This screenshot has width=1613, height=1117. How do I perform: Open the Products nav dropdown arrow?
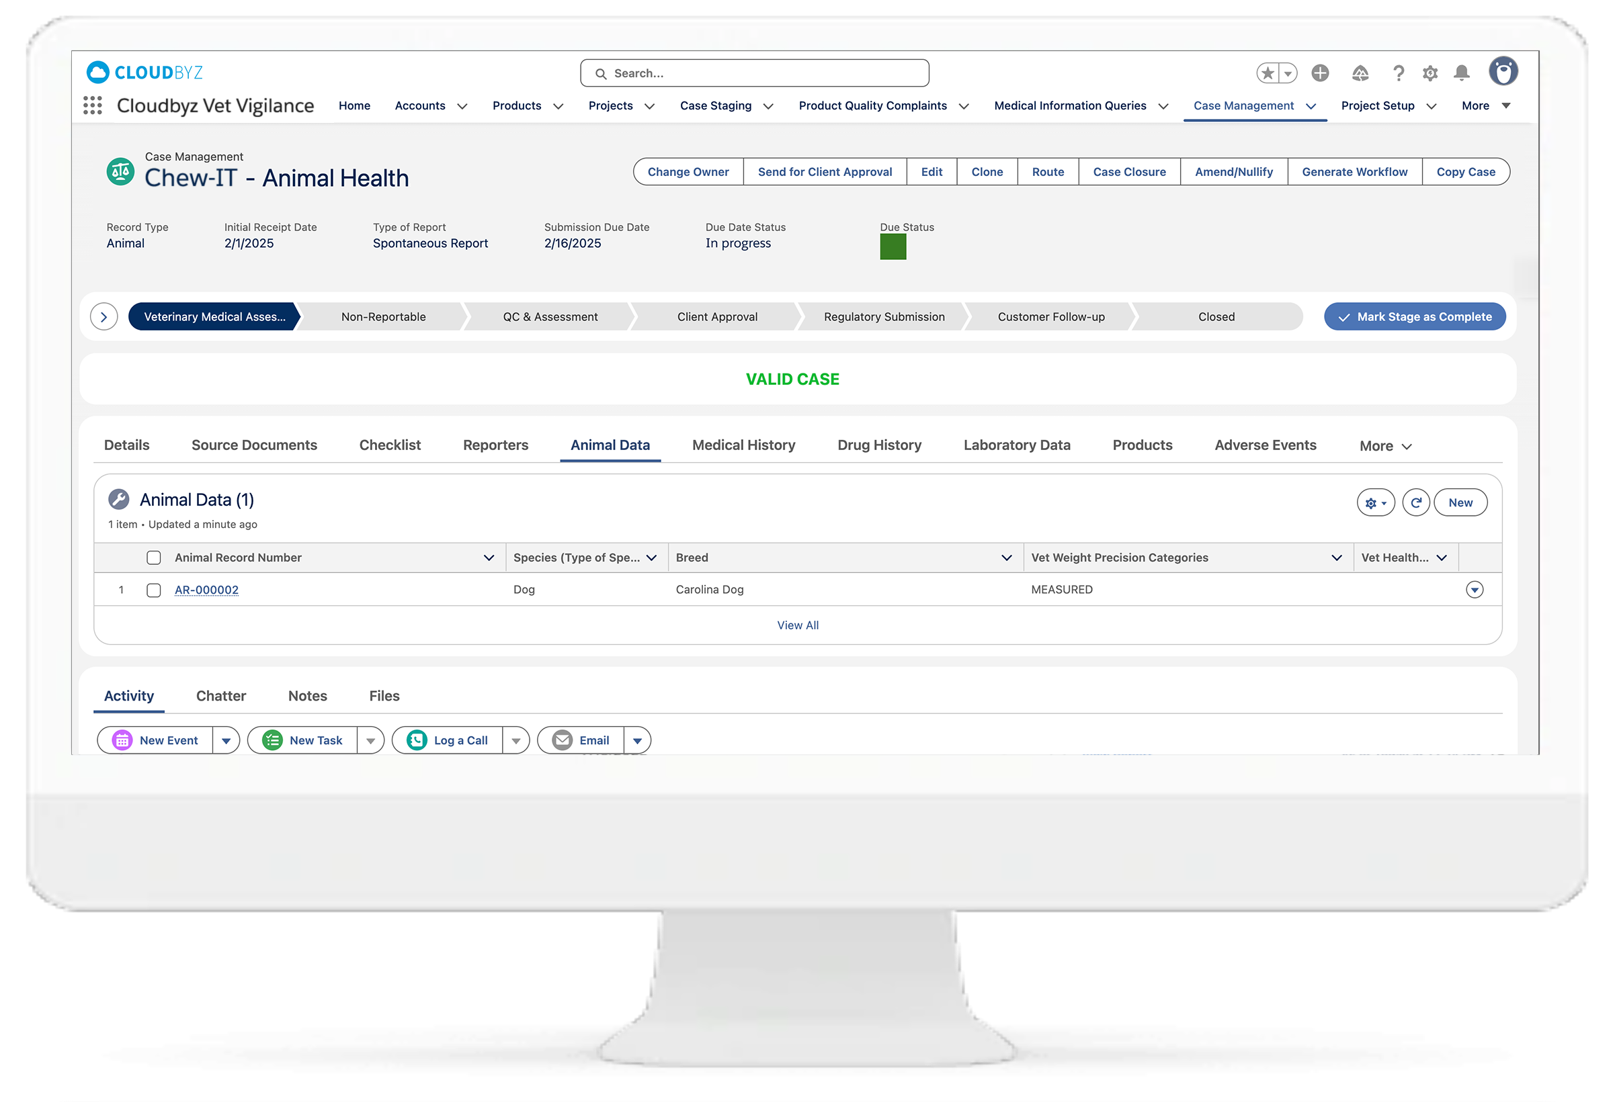[x=558, y=106]
